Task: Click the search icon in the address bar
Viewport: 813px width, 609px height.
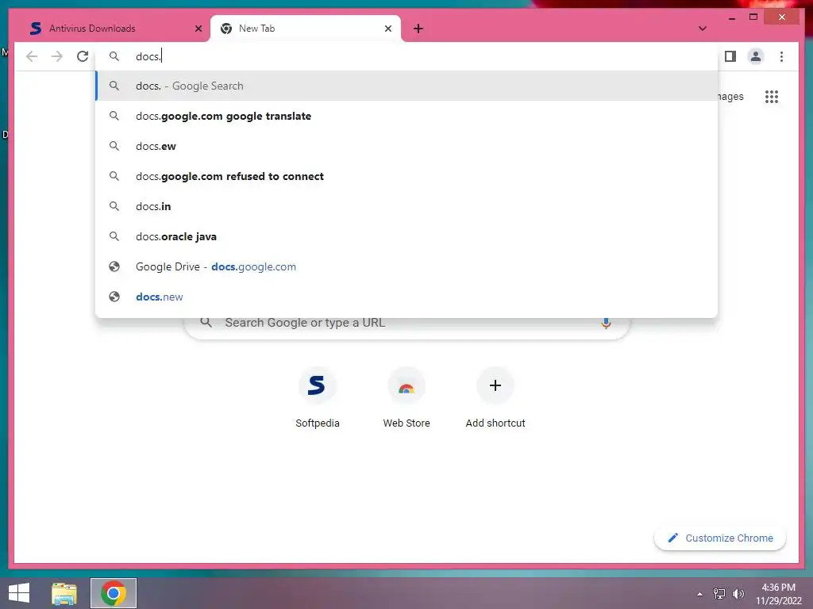Action: pos(114,56)
